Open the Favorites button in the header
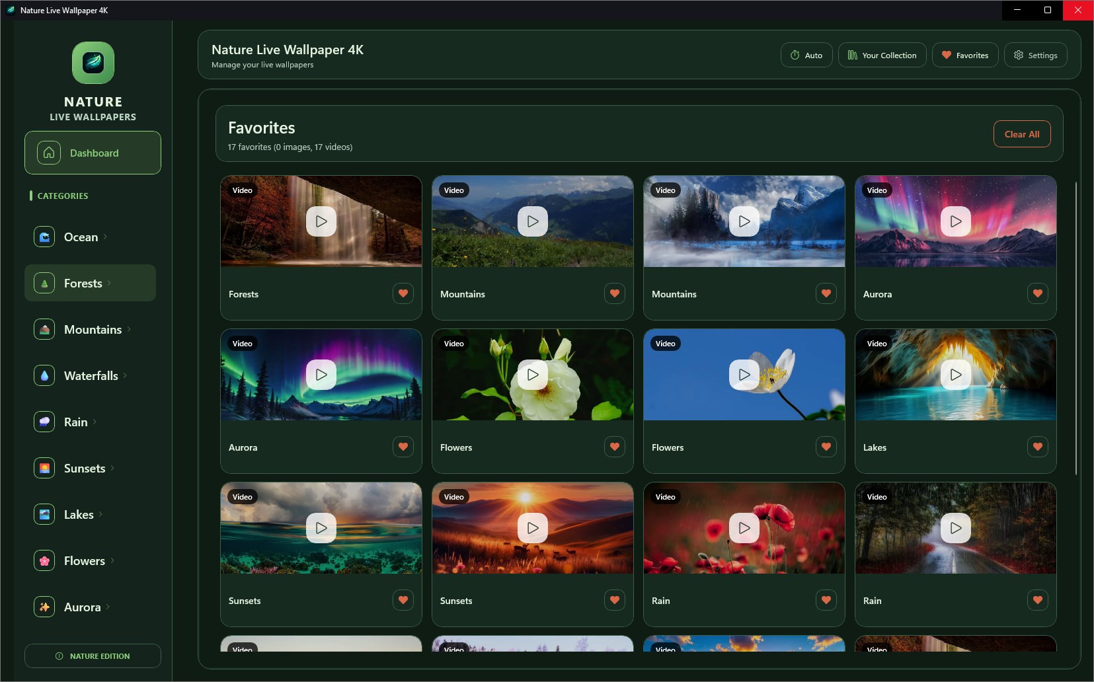This screenshot has height=682, width=1094. coord(965,55)
